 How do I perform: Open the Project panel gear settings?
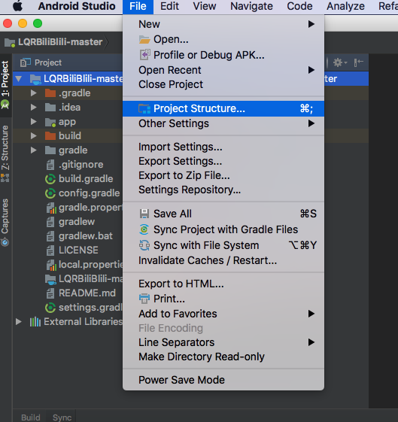[340, 62]
